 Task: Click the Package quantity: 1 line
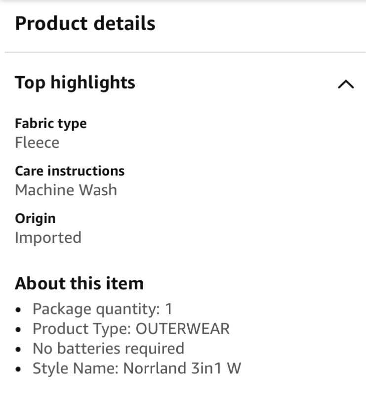pos(102,309)
